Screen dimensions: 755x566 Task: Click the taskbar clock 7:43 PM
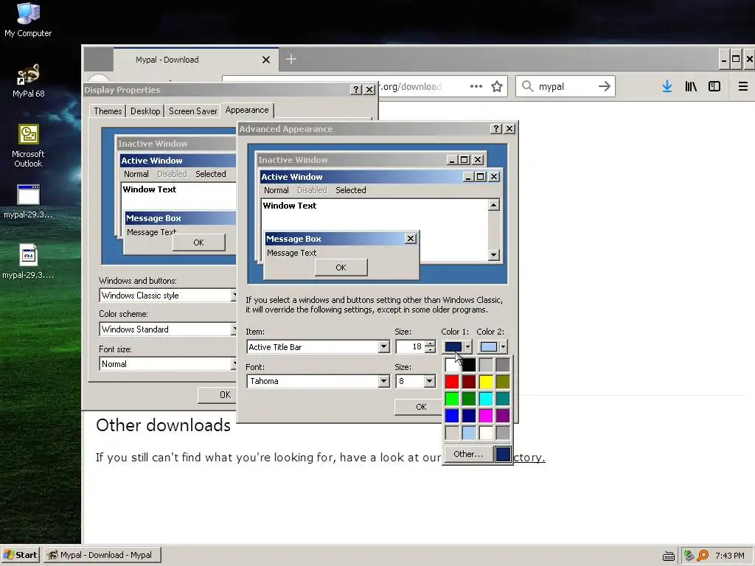click(729, 556)
